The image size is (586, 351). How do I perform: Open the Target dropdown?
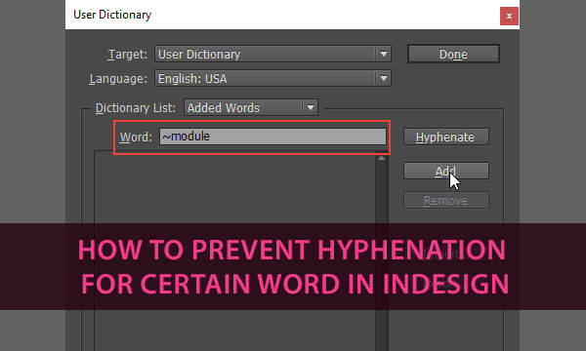tap(272, 54)
